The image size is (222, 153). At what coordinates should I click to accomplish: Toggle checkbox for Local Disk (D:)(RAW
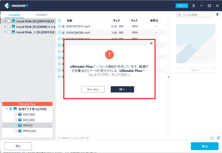(x=9, y=26)
